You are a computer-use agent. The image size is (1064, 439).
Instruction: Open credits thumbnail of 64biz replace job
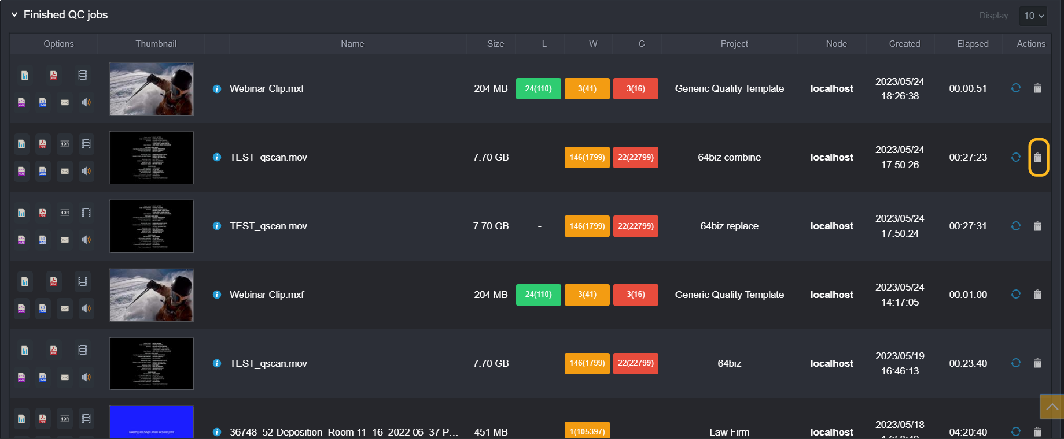click(152, 226)
